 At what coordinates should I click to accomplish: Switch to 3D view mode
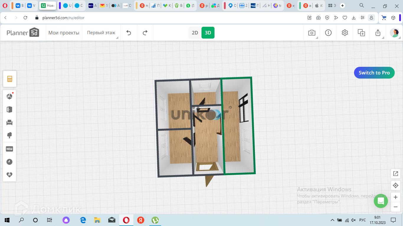[x=208, y=33]
